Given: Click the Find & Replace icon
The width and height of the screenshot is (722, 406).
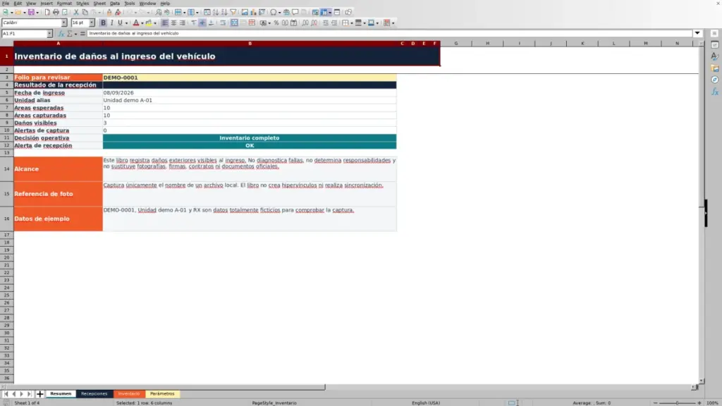Looking at the screenshot, I should click(x=159, y=12).
